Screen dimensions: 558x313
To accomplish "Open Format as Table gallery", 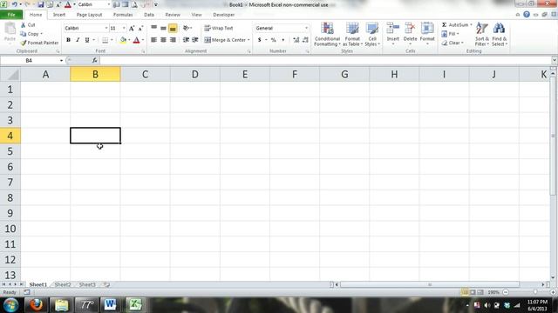I will point(352,34).
